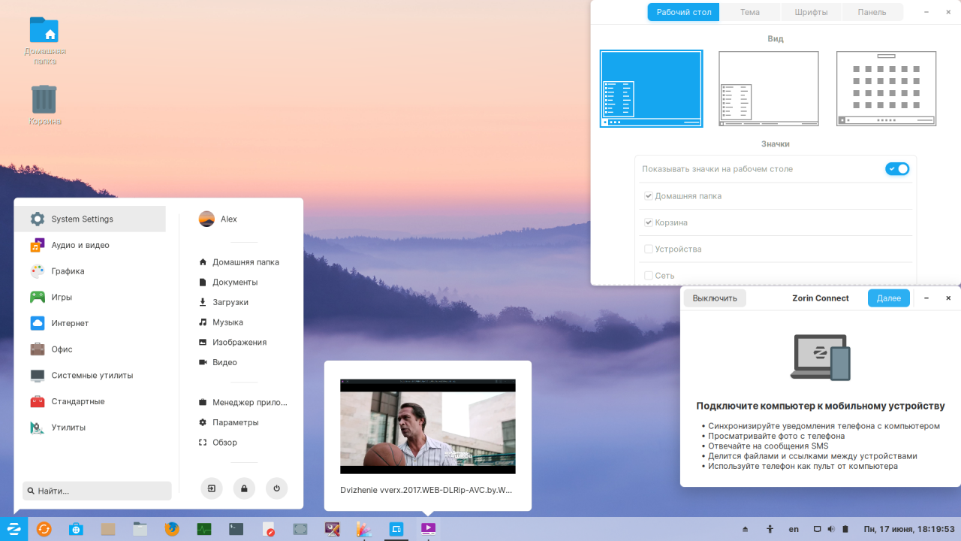Viewport: 961px width, 541px height.
Task: Click the battery icon in tray
Action: [x=845, y=529]
